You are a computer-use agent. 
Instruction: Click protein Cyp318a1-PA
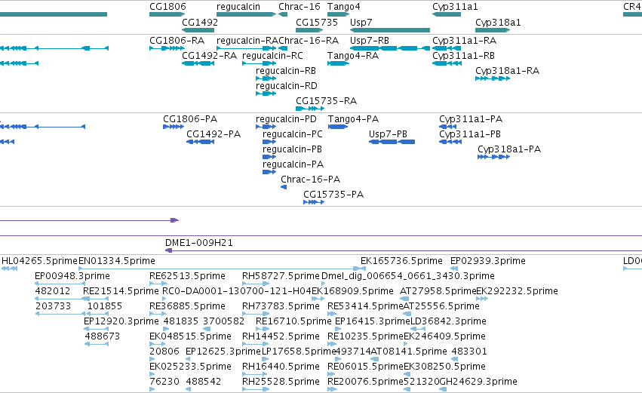pos(494,157)
